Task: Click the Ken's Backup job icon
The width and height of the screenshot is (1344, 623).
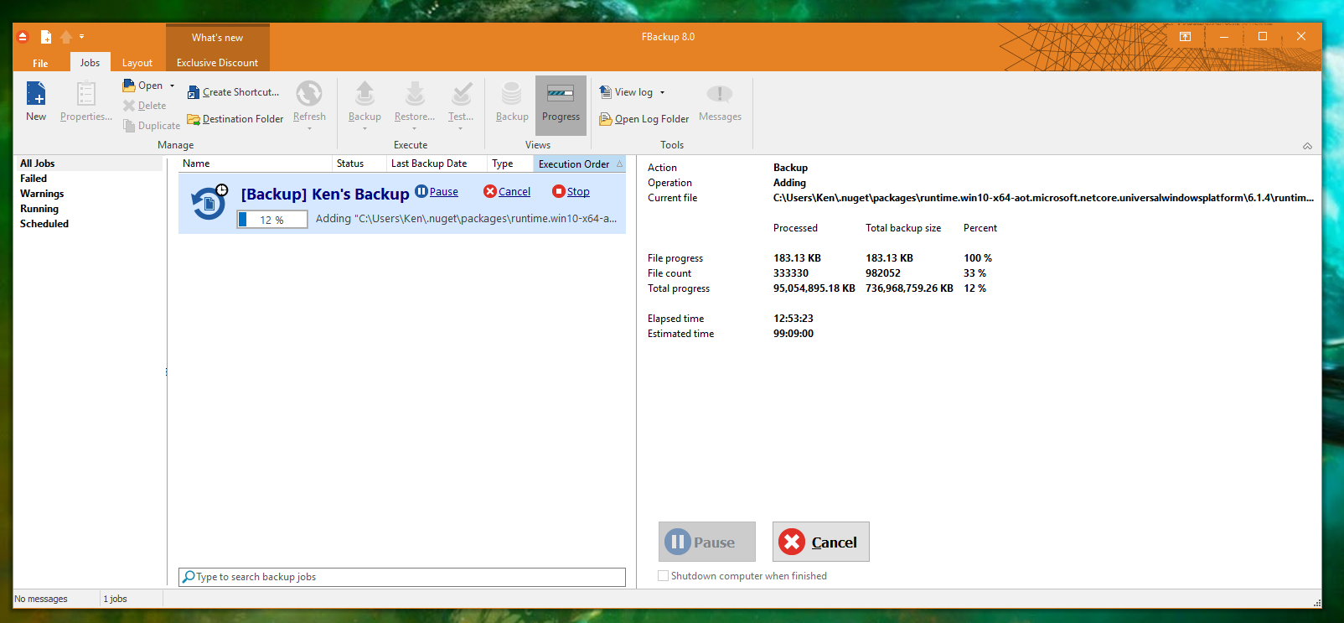Action: (x=209, y=203)
